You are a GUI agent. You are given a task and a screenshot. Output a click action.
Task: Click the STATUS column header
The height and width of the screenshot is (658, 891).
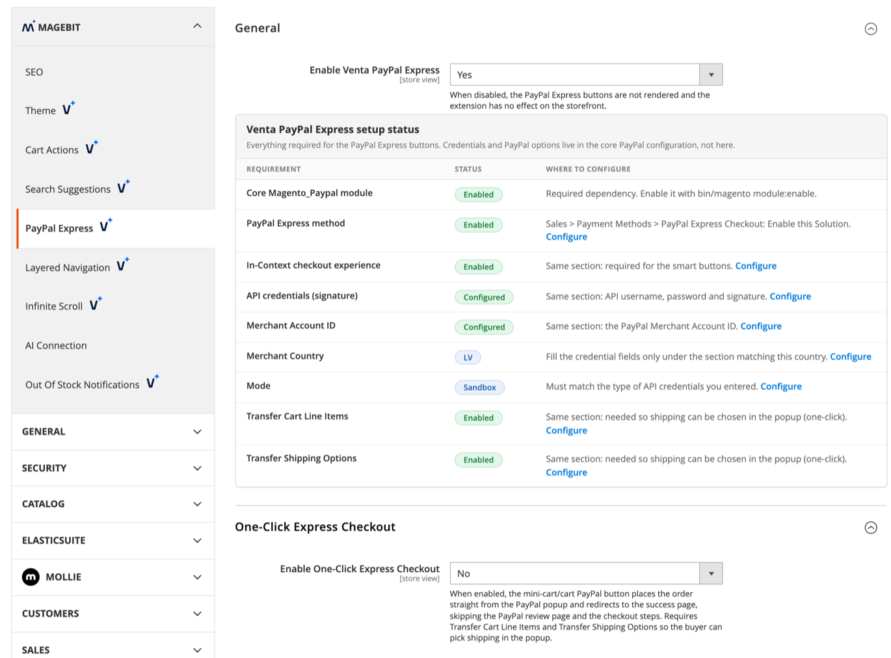tap(468, 169)
